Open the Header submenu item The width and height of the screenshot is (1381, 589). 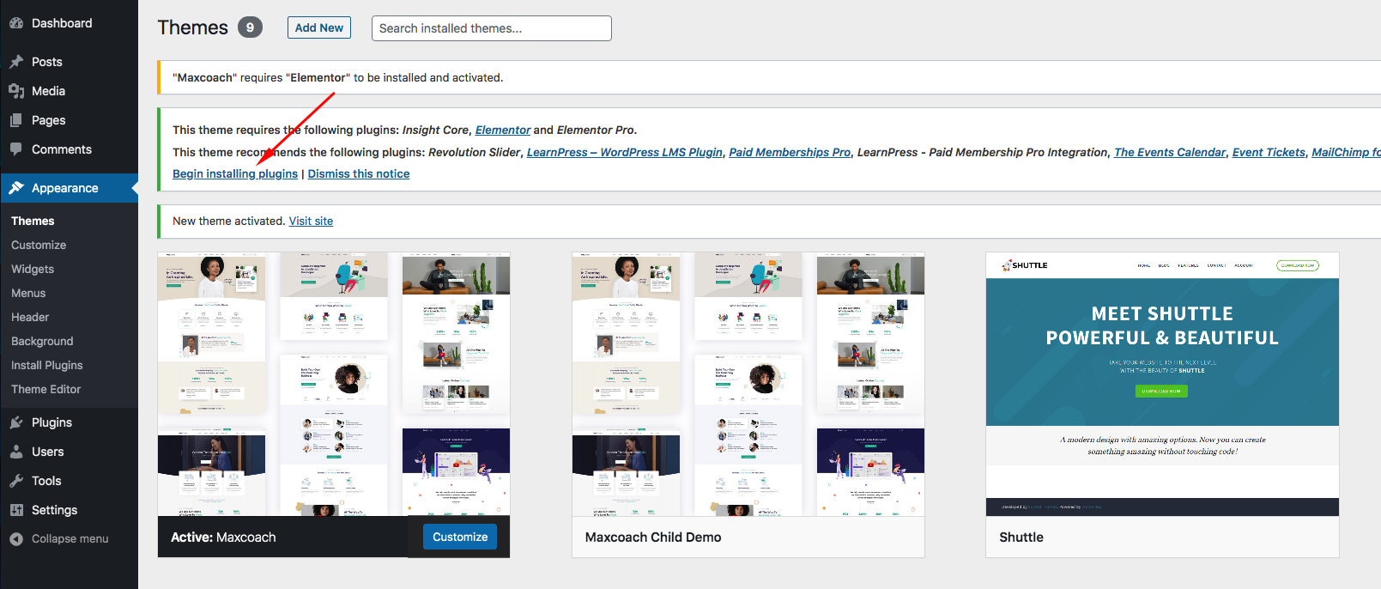[x=30, y=317]
